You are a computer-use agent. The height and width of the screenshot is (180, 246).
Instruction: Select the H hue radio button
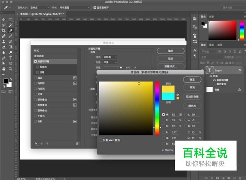coord(163,114)
